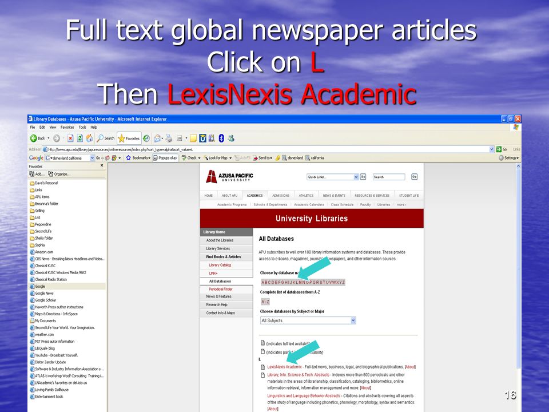Click Organize in the Favorites pane
The image size is (549, 412).
59,174
